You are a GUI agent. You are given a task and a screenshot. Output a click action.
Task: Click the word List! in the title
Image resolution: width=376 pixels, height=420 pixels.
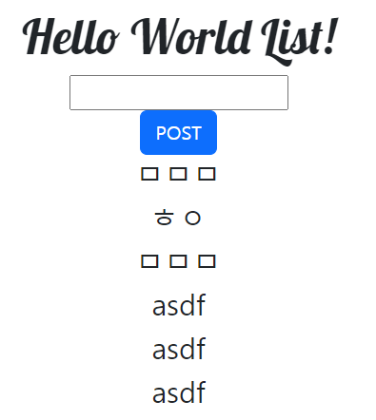(x=300, y=41)
